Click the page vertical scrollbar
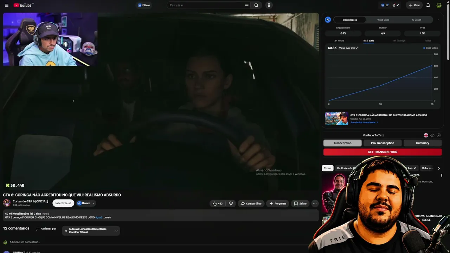 448,32
